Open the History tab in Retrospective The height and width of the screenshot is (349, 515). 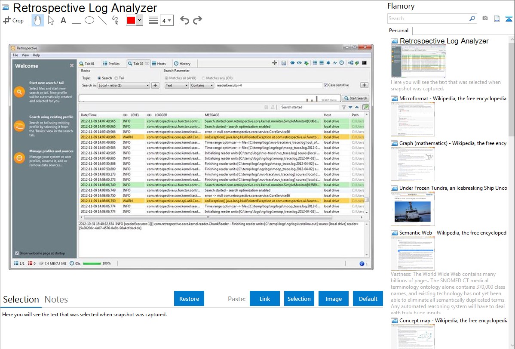coord(182,64)
